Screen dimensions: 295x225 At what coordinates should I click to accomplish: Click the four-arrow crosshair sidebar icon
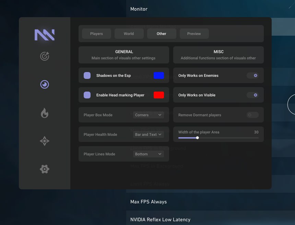point(45,141)
